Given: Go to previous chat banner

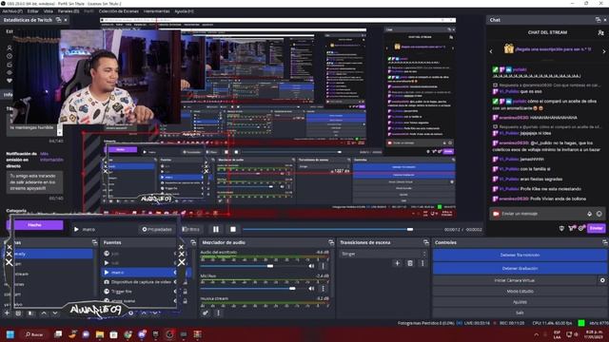Looking at the screenshot, I should click(x=491, y=51).
